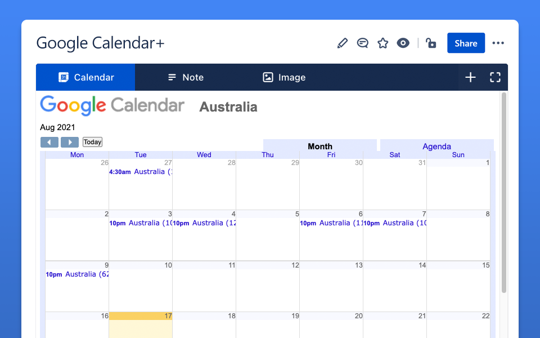Screen dimensions: 540x338
Task: Open the 10pm Australia event on Monday 9
Action: coord(77,274)
